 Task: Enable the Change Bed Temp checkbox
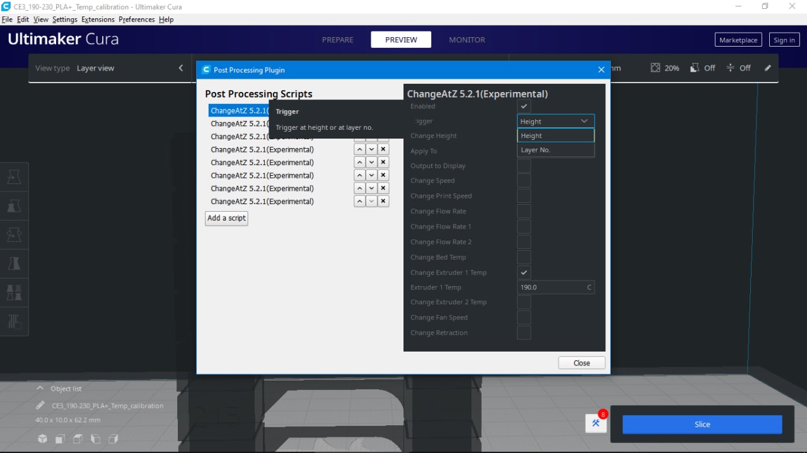(524, 257)
